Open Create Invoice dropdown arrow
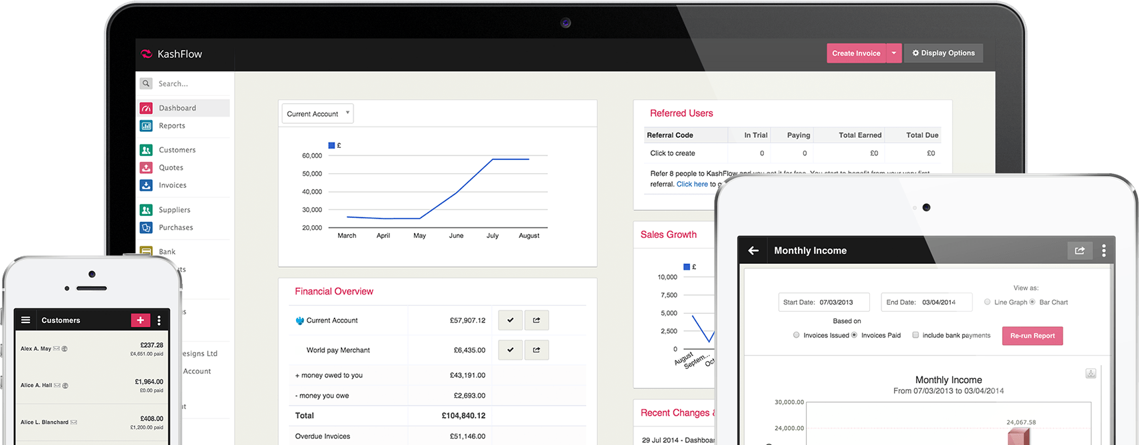Viewport: 1140px width, 445px height. click(894, 53)
